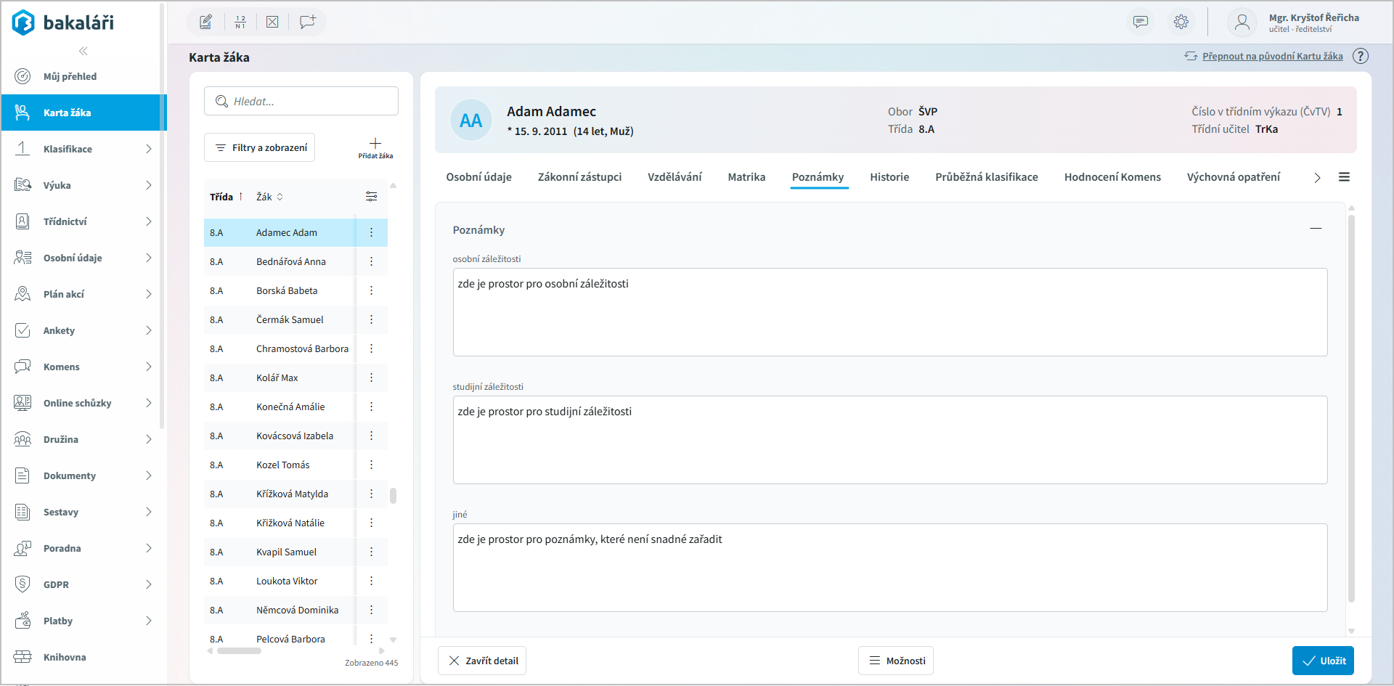The width and height of the screenshot is (1394, 686).
Task: Click the add message bubble toolbar icon
Action: tap(307, 22)
